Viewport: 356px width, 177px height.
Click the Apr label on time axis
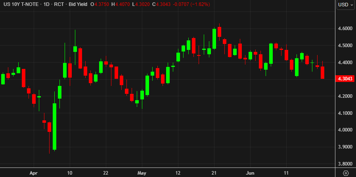[34, 173]
